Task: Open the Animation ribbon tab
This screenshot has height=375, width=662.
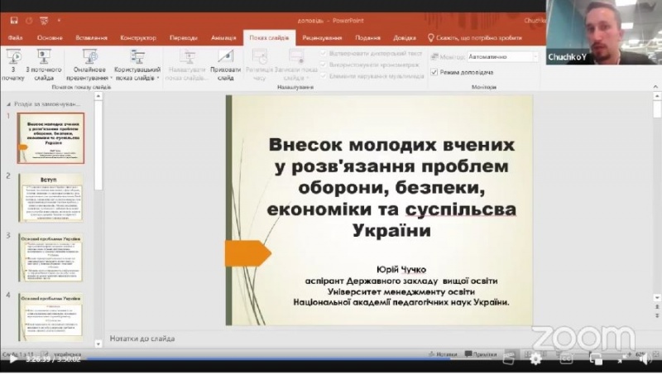Action: (223, 38)
